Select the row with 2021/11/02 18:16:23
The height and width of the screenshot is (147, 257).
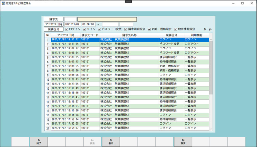point(127,106)
